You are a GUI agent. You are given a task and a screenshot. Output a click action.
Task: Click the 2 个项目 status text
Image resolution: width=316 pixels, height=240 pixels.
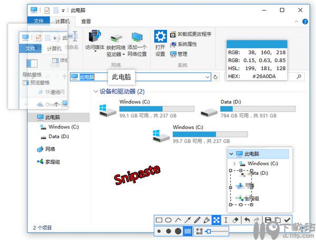pyautogui.click(x=42, y=228)
